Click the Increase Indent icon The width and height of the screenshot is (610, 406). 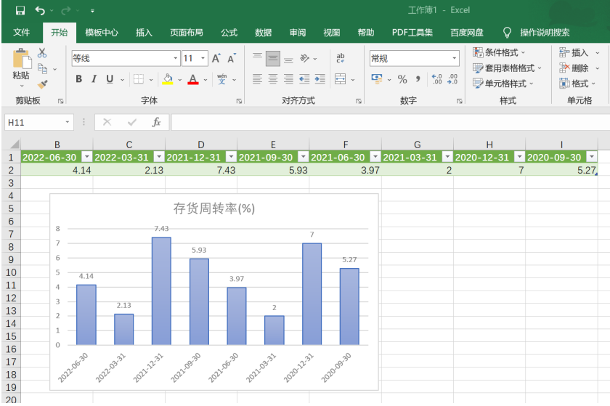click(x=320, y=79)
